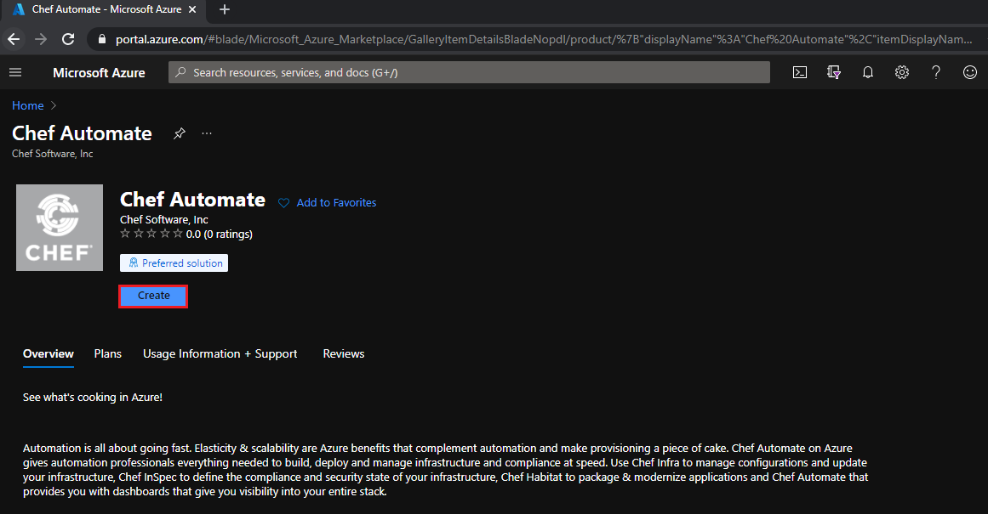Open the Azure portal hamburger menu
Viewport: 988px width, 514px height.
point(15,72)
